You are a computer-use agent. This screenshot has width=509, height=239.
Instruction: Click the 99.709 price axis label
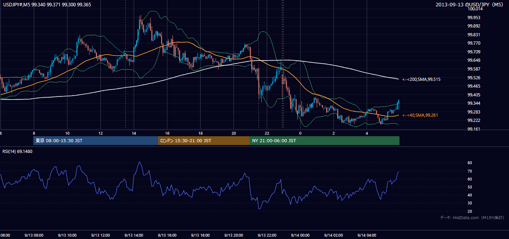pyautogui.click(x=474, y=52)
